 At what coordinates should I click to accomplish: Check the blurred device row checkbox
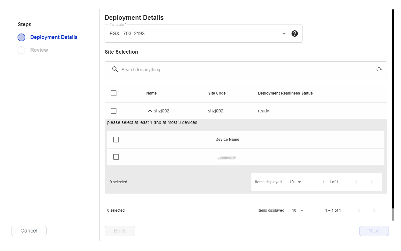point(116,157)
